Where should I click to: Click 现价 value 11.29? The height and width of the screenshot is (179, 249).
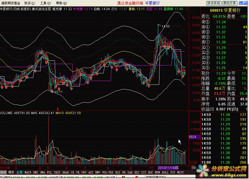coord(221,73)
